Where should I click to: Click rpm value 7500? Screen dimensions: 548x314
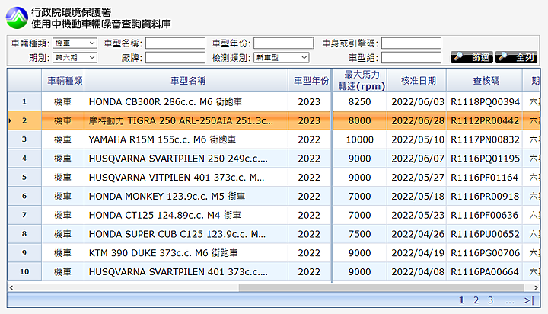359,234
